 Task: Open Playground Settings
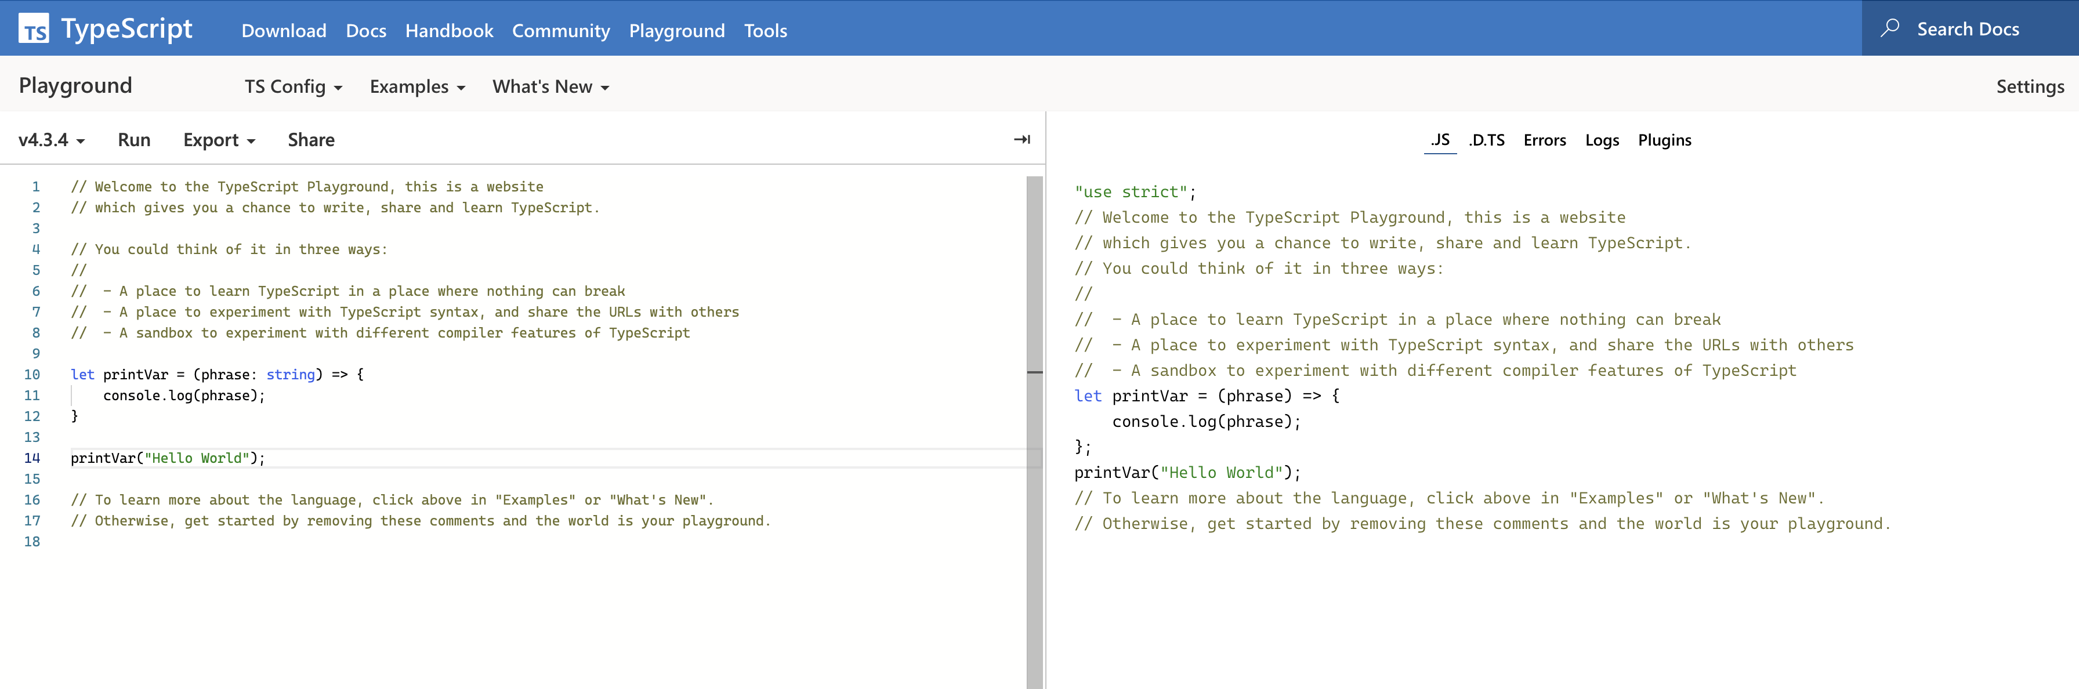click(x=2028, y=86)
